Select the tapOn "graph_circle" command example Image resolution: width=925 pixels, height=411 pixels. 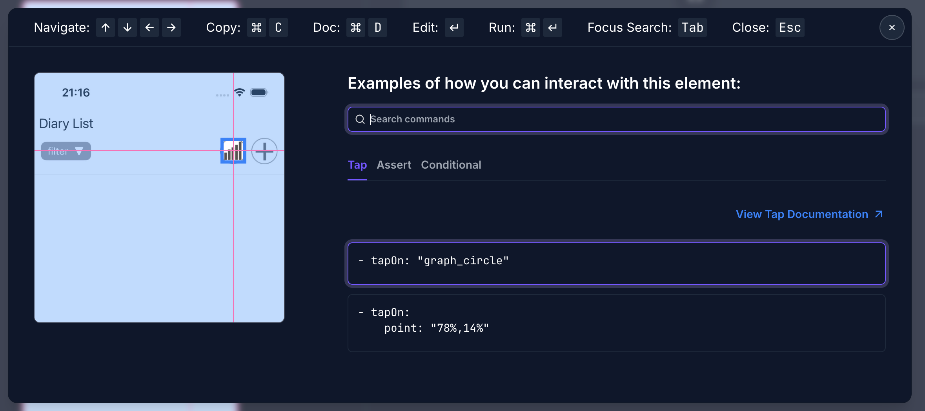pos(616,263)
